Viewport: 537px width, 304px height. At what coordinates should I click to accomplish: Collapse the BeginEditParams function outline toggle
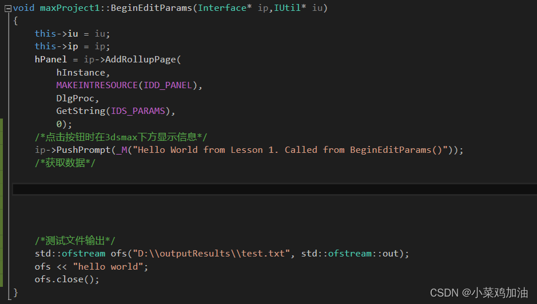8,9
